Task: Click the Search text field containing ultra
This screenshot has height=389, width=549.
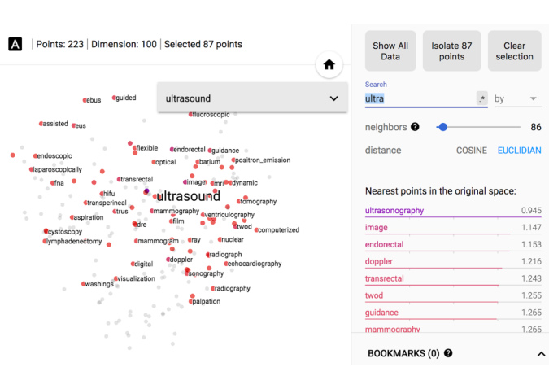Action: coord(420,98)
